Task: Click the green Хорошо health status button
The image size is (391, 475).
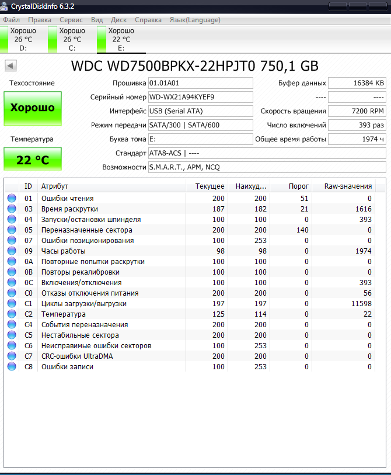Action: click(32, 108)
